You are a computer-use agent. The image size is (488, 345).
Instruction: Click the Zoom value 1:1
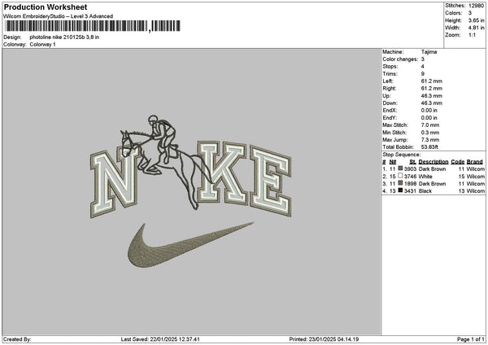[x=472, y=35]
